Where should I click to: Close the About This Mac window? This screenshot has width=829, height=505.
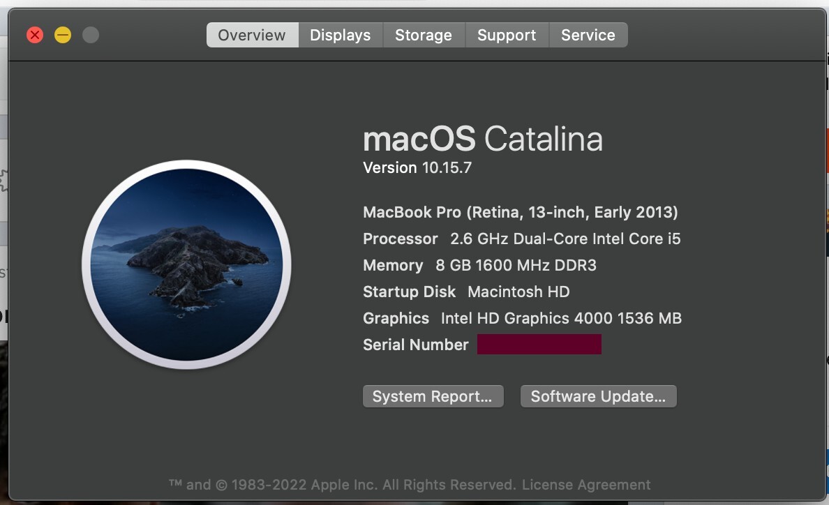tap(35, 35)
